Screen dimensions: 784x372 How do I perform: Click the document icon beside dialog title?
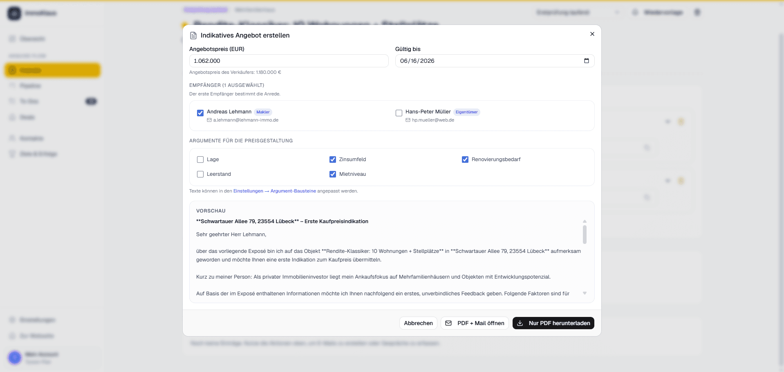tap(193, 35)
